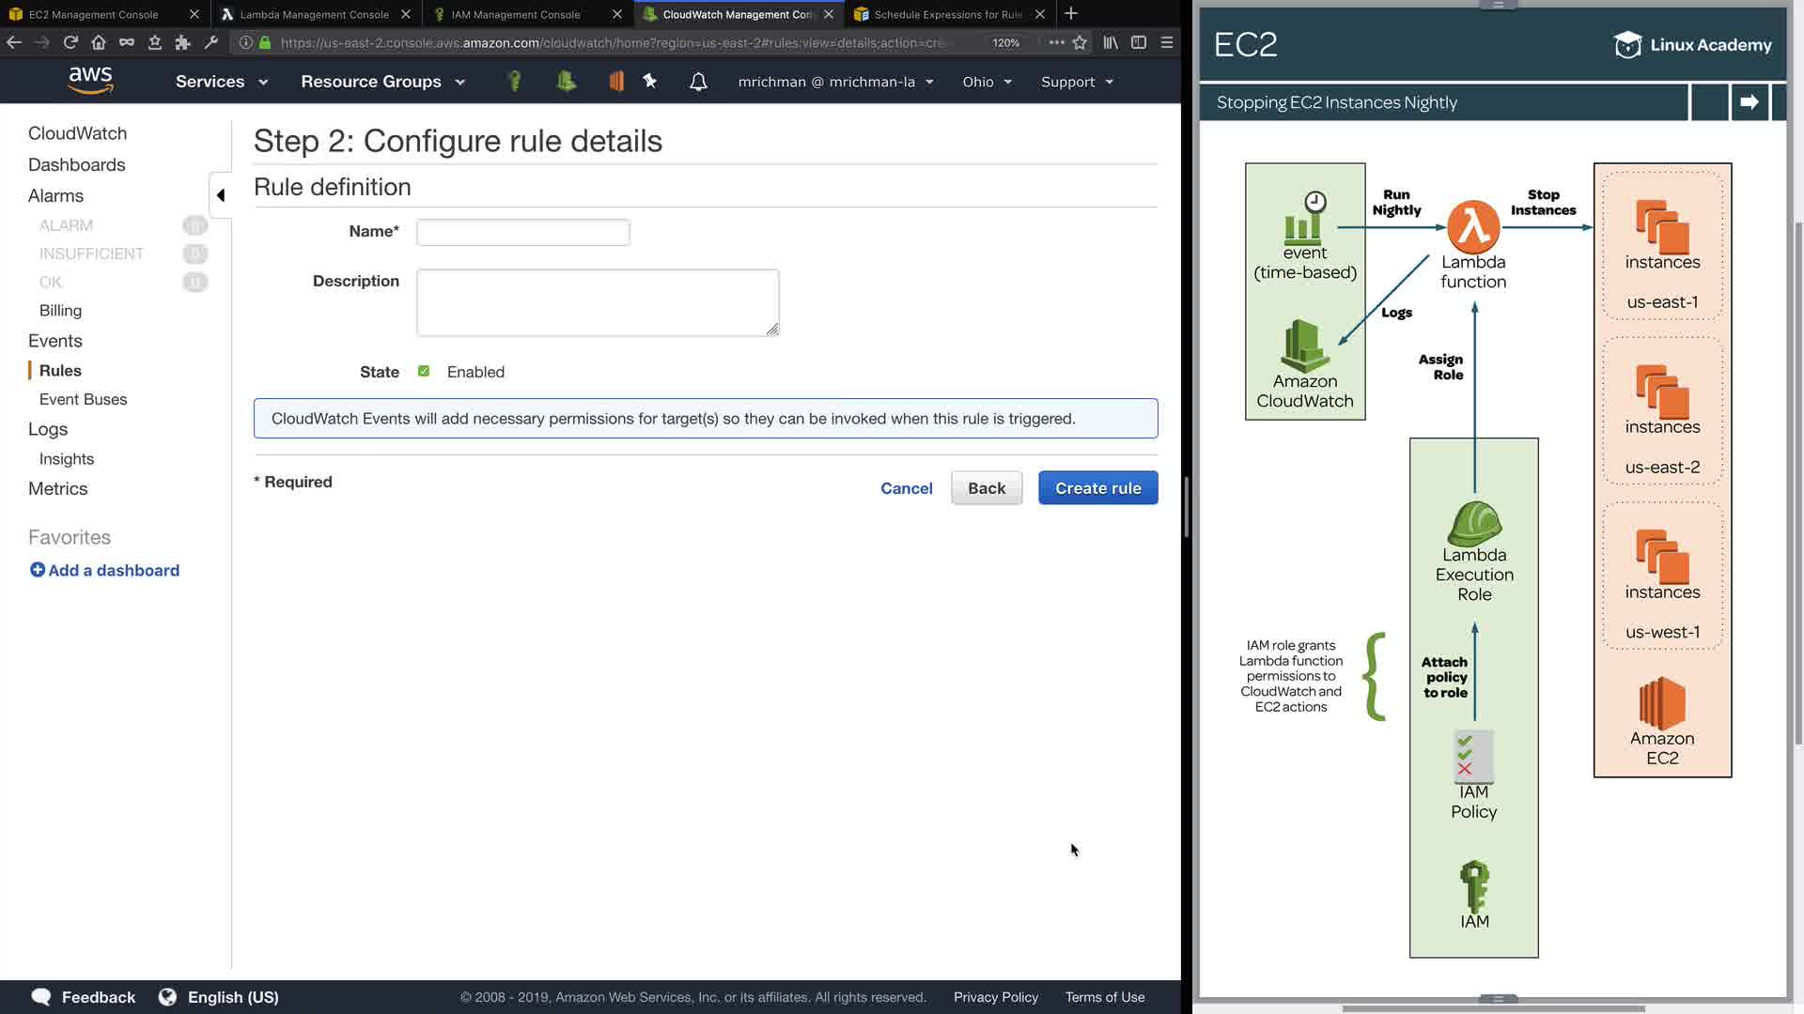Select Event Buses in the sidebar

click(x=83, y=399)
